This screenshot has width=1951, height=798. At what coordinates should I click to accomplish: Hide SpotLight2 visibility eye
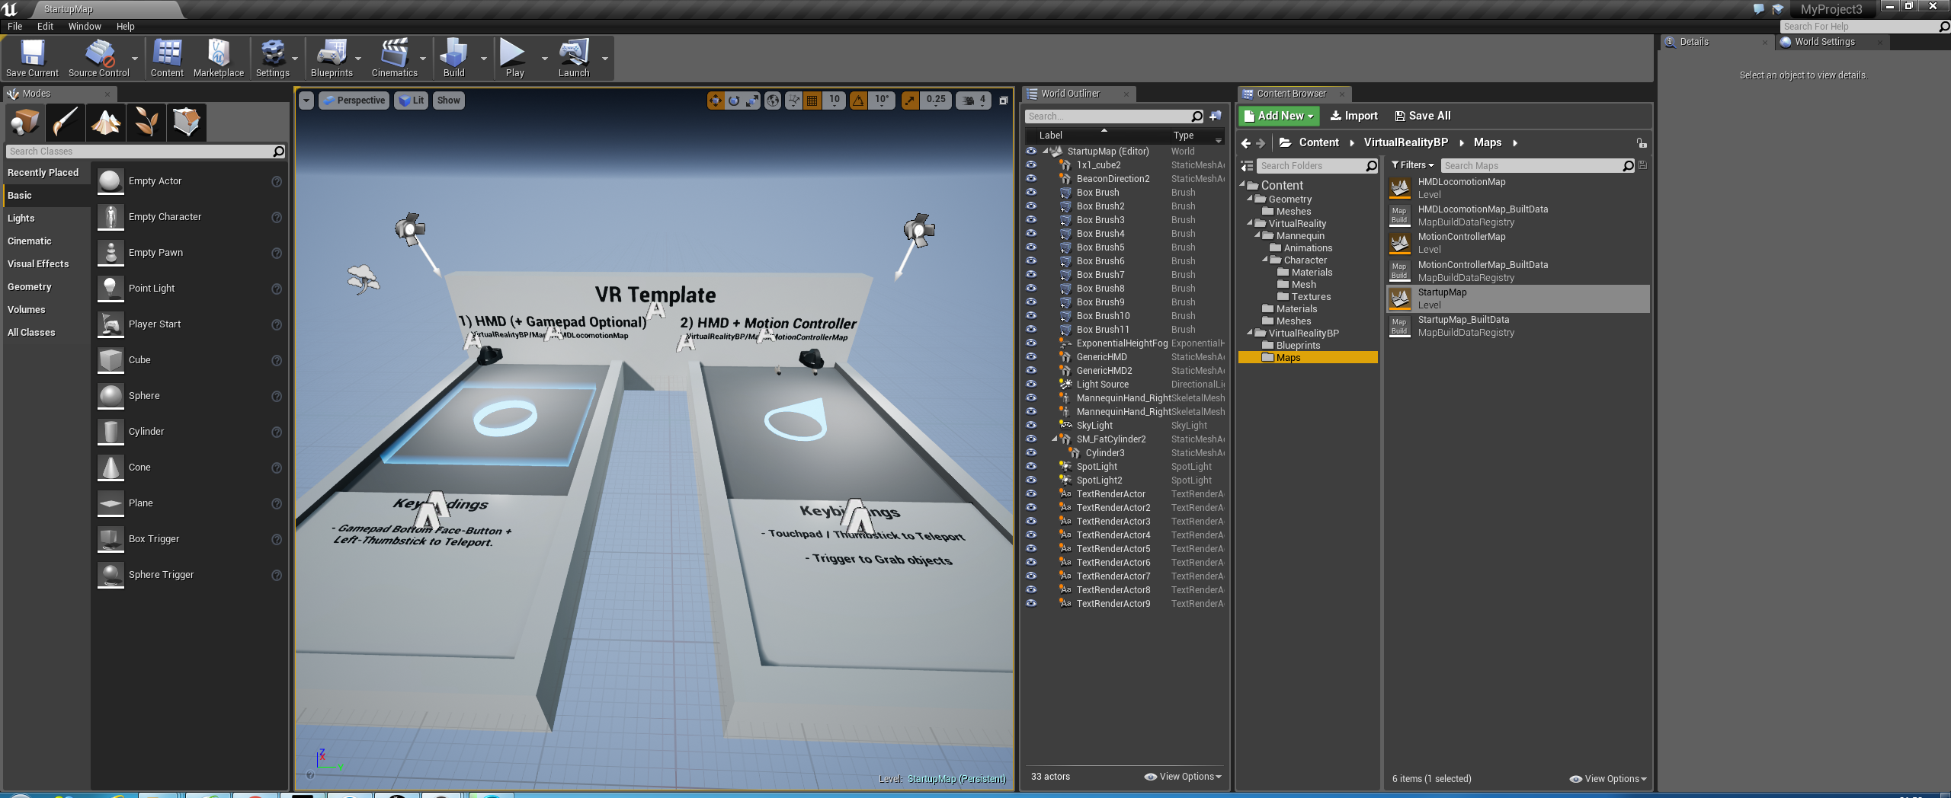1031,480
